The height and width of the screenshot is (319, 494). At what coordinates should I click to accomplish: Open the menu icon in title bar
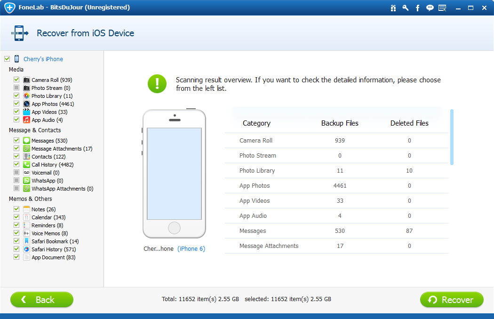442,8
